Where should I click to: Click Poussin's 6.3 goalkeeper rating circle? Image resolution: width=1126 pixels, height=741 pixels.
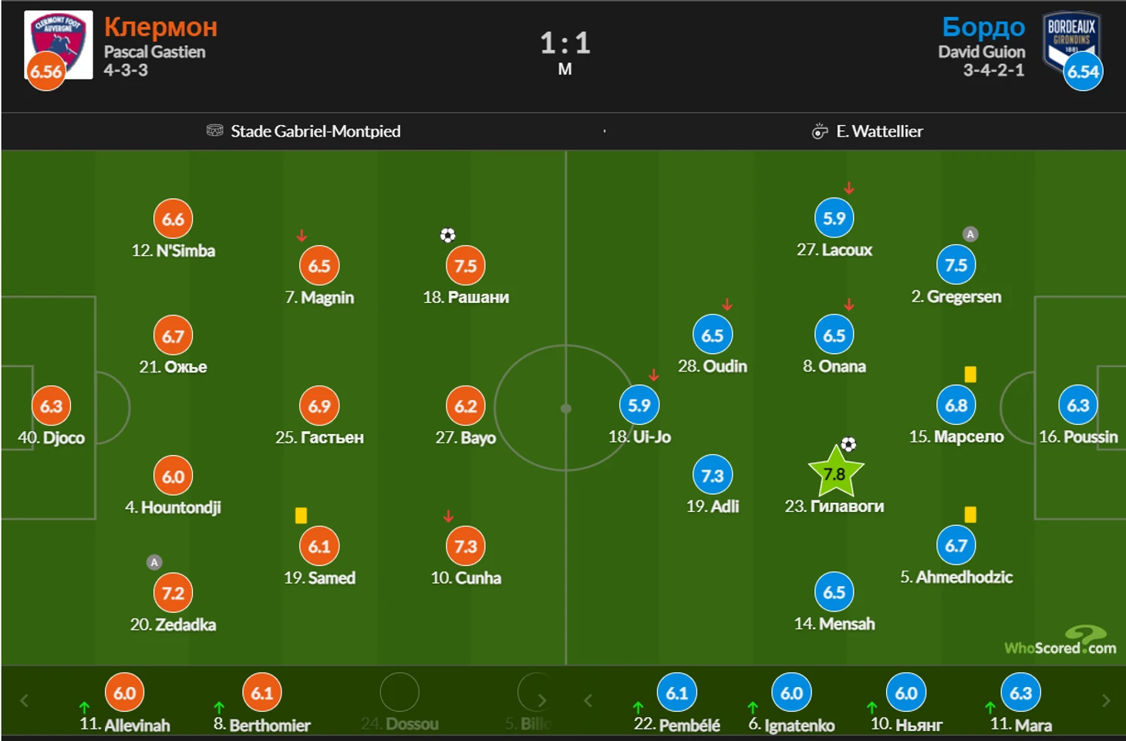click(x=1077, y=406)
